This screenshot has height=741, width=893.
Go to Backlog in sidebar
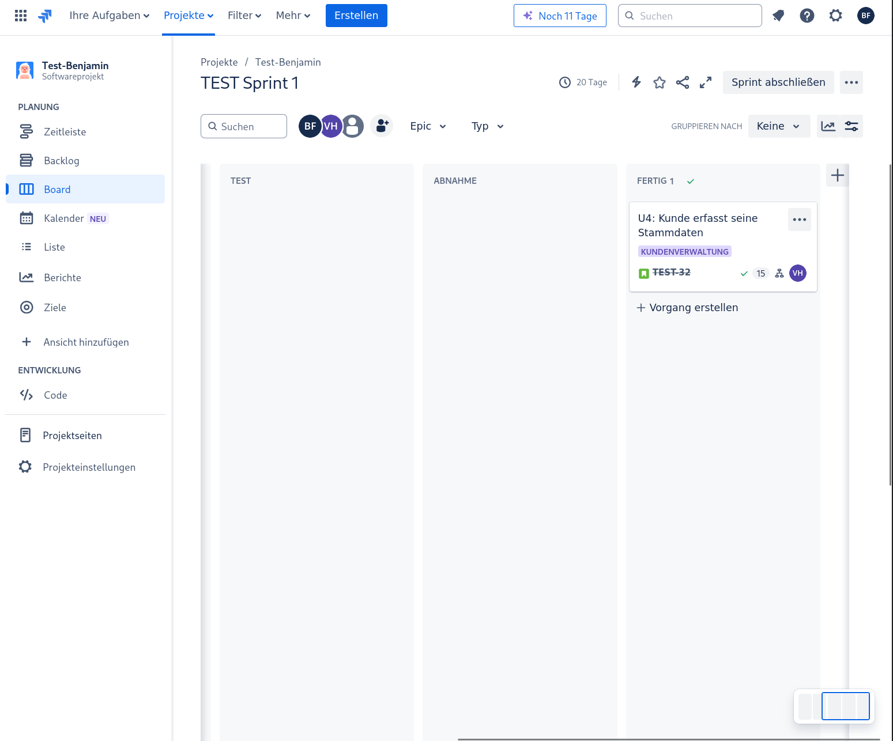(62, 161)
